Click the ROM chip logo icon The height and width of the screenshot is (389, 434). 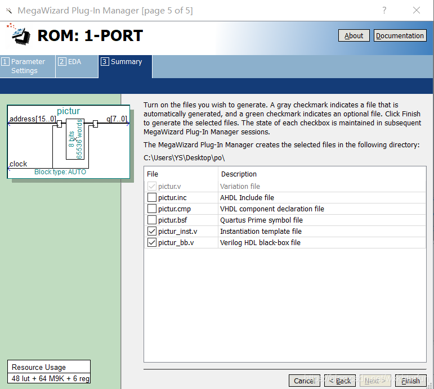pos(19,34)
